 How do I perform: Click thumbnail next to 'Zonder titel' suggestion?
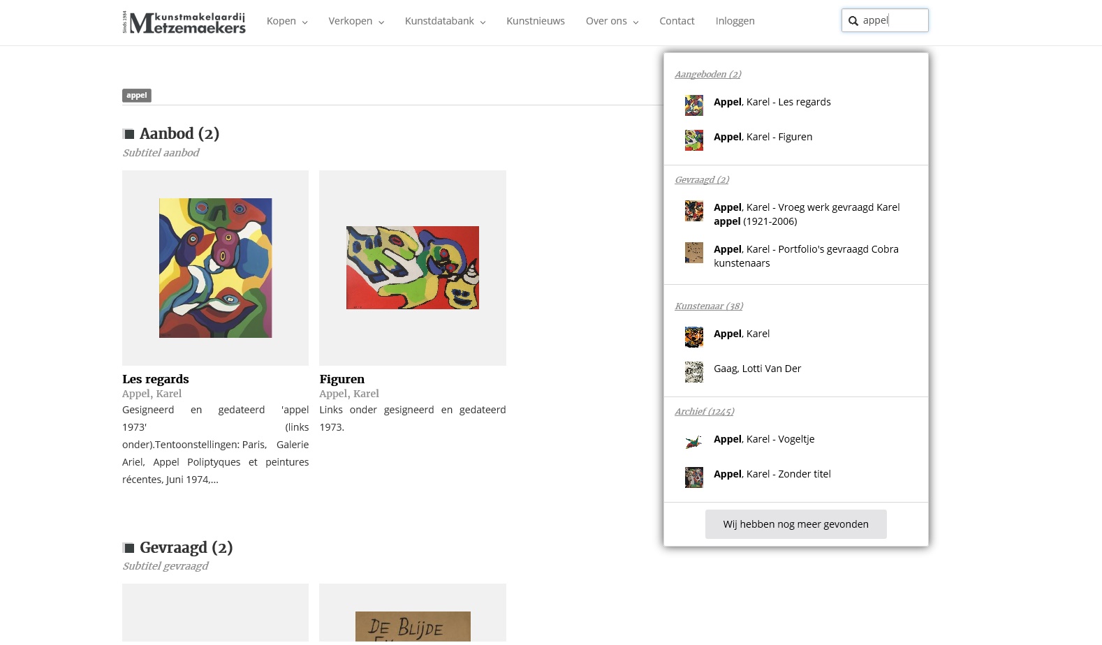click(694, 477)
